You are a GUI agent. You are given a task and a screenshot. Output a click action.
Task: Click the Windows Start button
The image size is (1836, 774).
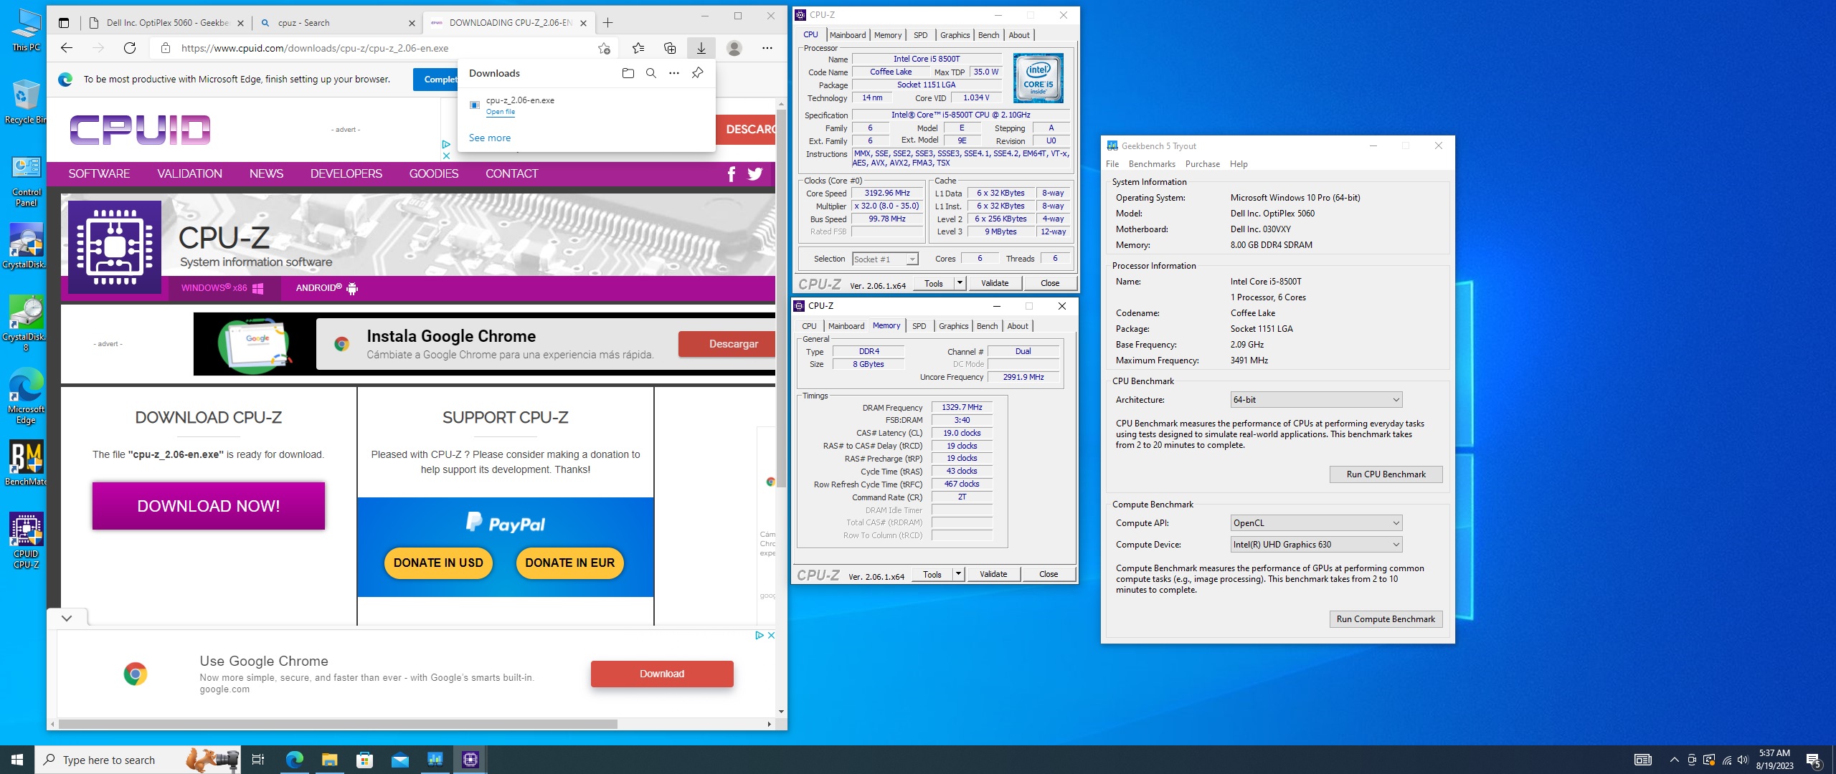(17, 760)
